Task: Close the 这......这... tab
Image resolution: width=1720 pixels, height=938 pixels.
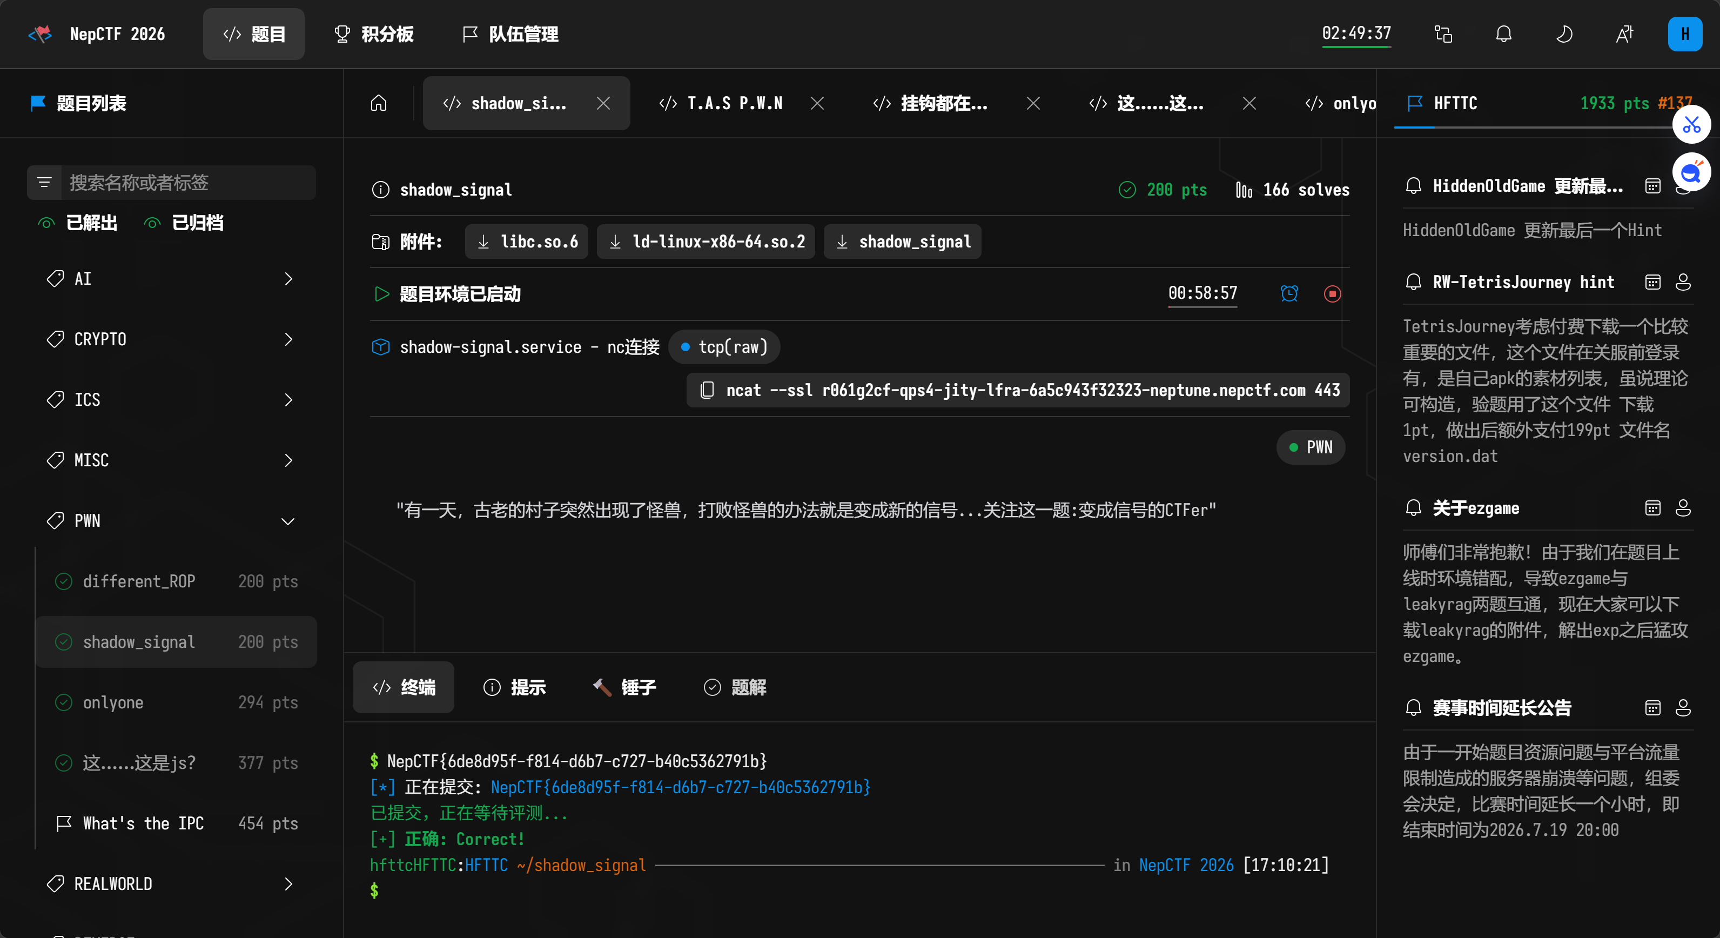Action: [1250, 103]
